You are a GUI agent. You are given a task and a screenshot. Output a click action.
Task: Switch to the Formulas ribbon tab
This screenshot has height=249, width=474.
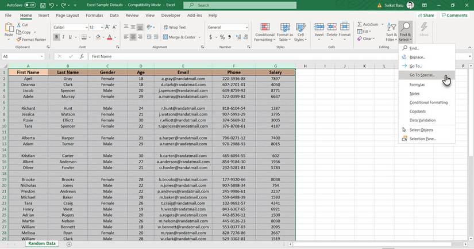[x=94, y=16]
